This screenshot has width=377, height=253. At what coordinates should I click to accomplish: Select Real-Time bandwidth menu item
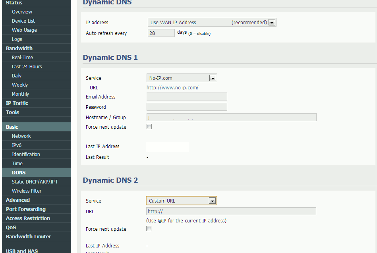coord(22,58)
